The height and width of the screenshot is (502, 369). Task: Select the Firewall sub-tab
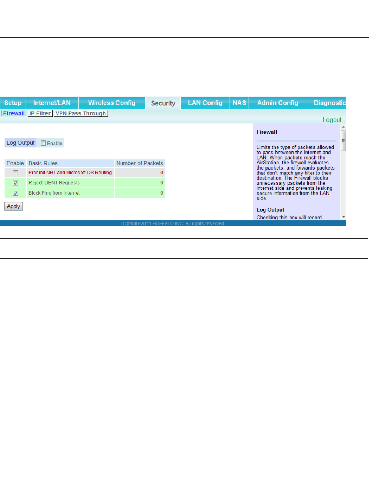[x=14, y=113]
